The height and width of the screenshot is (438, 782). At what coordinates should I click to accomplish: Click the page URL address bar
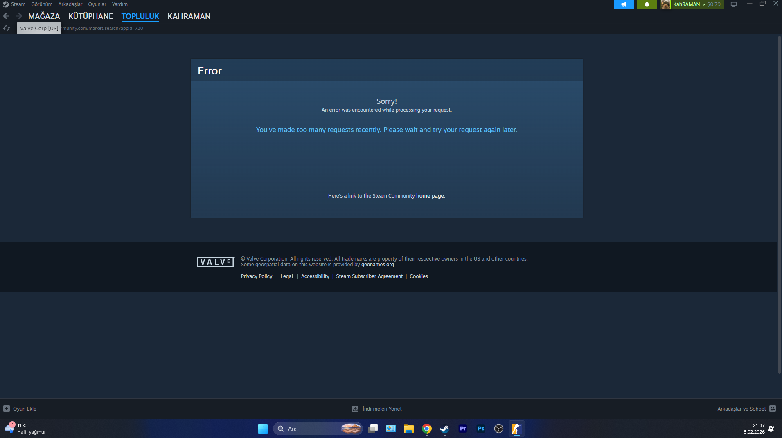[102, 28]
